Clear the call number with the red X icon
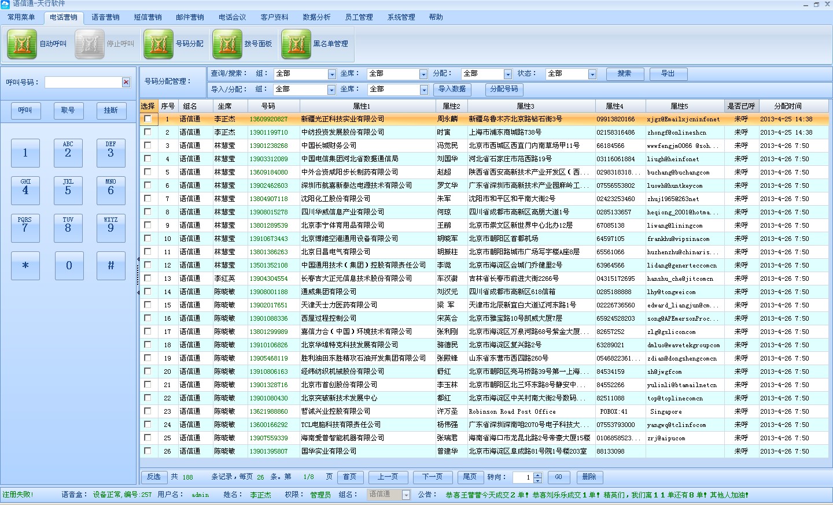 126,83
